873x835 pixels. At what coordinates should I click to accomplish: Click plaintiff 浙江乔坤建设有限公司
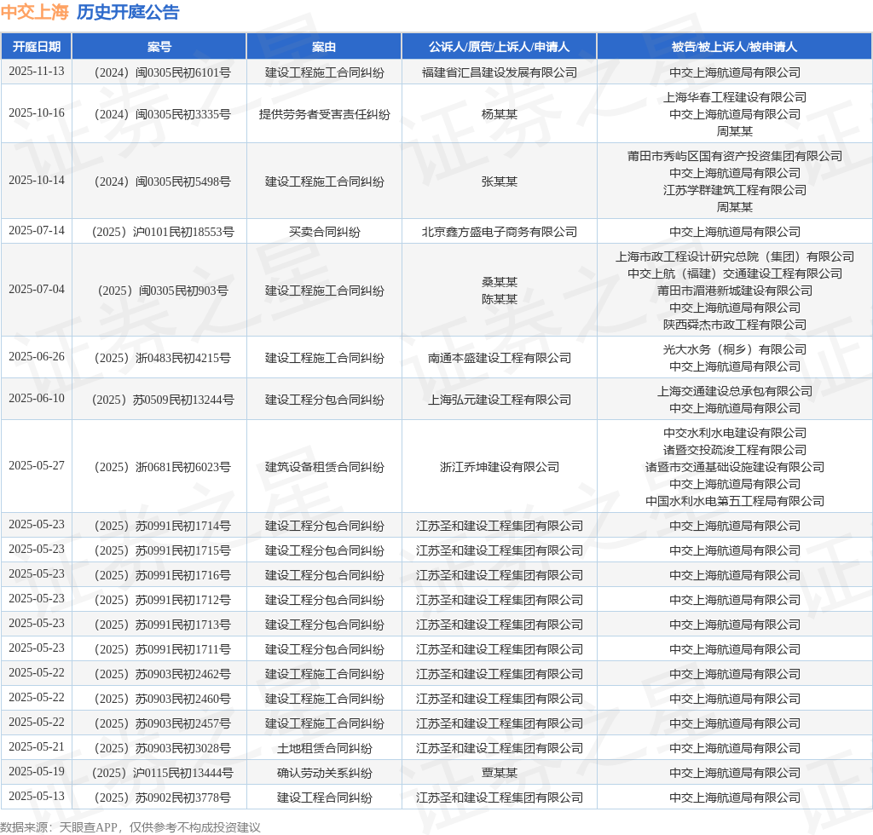(x=500, y=467)
